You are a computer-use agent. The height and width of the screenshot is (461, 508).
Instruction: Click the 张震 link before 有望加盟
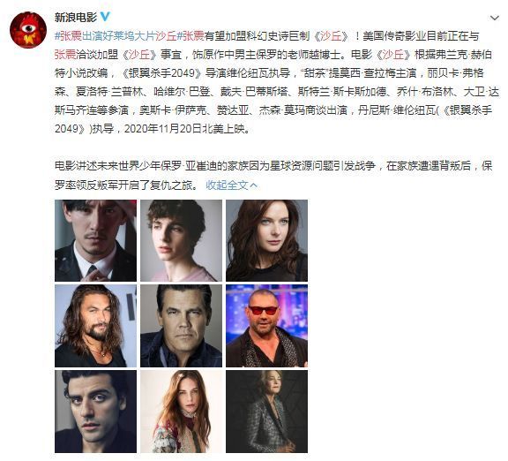(193, 35)
